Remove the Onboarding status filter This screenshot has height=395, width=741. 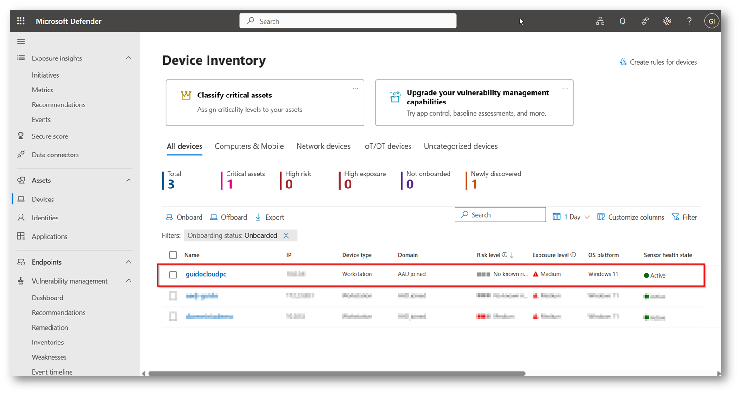pyautogui.click(x=286, y=236)
